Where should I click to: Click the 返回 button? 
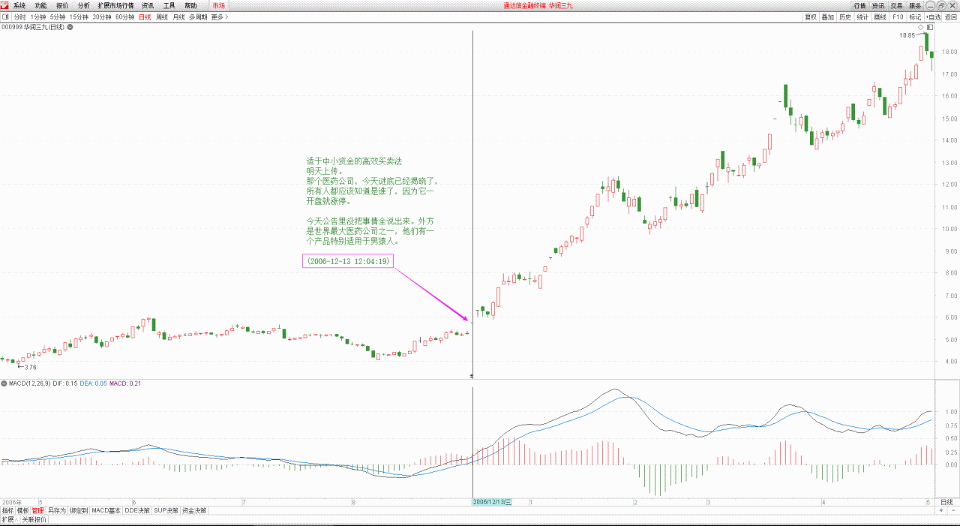[951, 17]
